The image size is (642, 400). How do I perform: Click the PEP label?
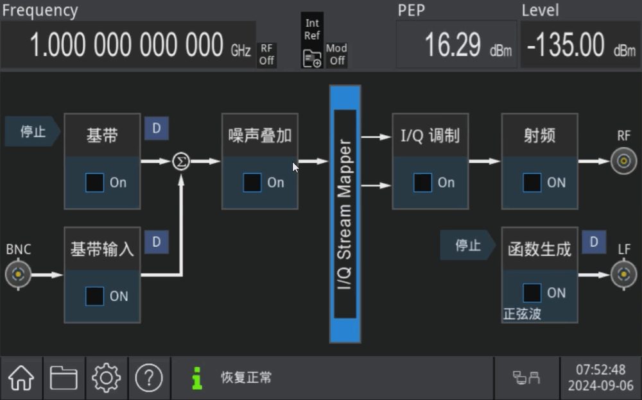[x=411, y=10]
